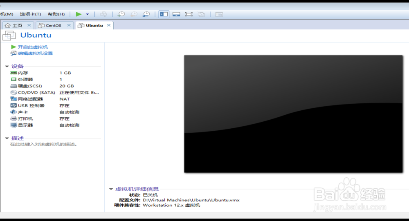409x221 pixels.
Task: Click the Ubuntu.vmx configuration file path
Action: (191, 200)
